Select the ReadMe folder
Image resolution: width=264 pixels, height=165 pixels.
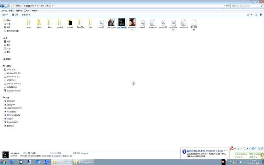click(80, 23)
